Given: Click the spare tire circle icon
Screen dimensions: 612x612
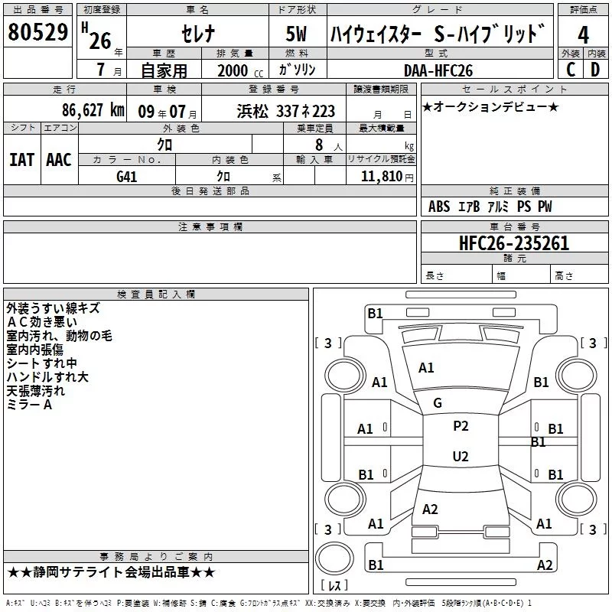Looking at the screenshot, I should pyautogui.click(x=334, y=558).
